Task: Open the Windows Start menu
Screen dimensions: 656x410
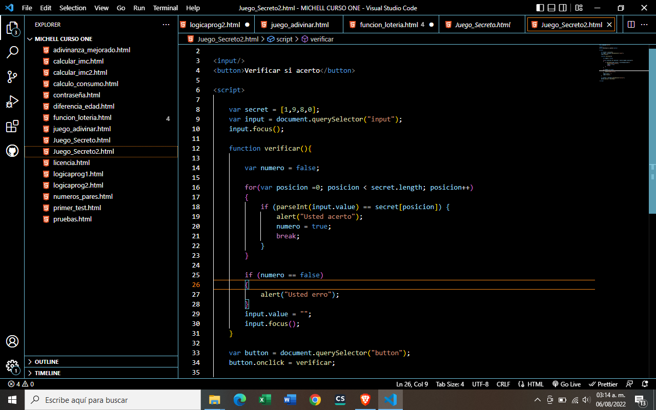Action: (x=12, y=400)
